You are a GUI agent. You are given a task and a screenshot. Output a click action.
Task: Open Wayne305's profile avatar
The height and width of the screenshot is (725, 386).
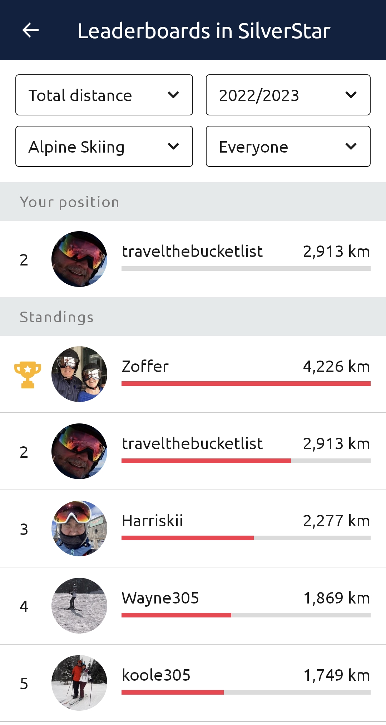(79, 606)
